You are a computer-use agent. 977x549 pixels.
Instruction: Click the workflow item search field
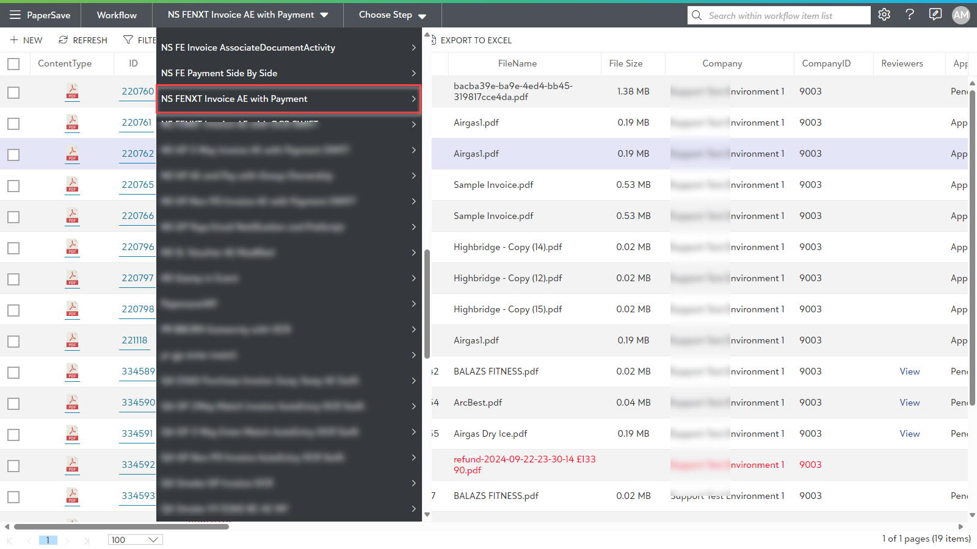[x=786, y=16]
